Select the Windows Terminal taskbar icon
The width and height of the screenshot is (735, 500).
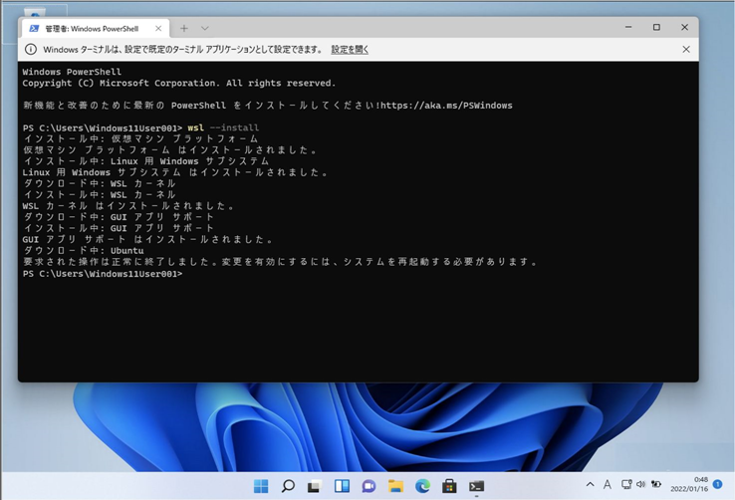[476, 486]
